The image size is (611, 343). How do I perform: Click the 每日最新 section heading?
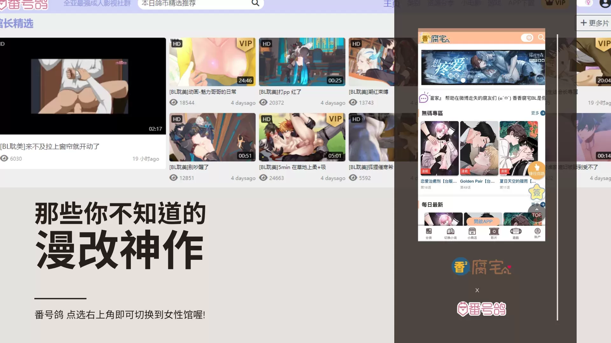click(x=432, y=205)
